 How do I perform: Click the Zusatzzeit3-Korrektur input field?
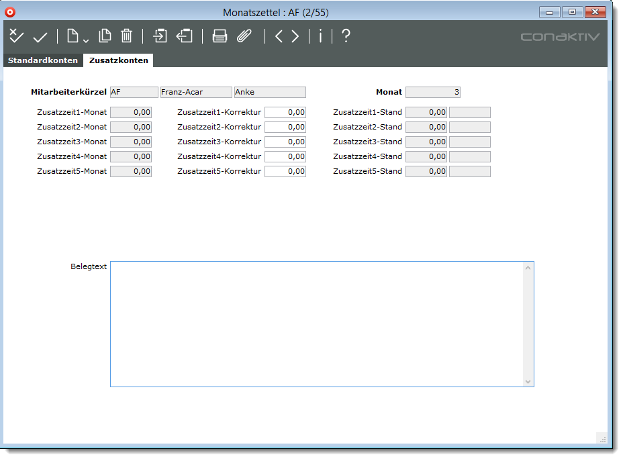coord(285,142)
